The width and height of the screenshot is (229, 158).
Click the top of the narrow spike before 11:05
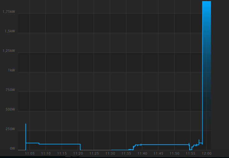click(x=26, y=124)
